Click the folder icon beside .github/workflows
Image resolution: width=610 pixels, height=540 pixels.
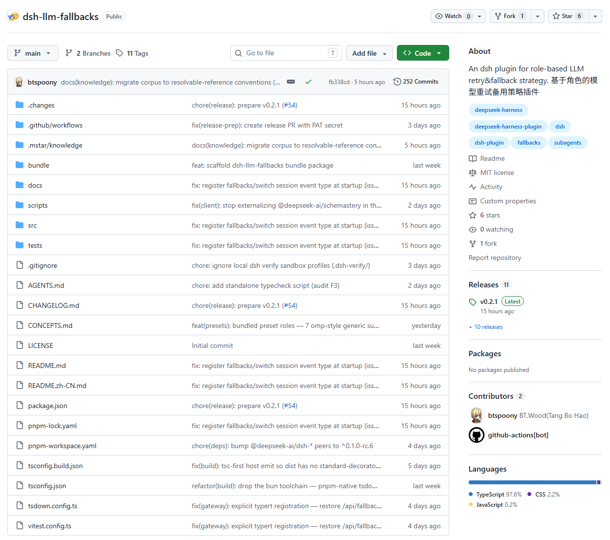point(20,125)
